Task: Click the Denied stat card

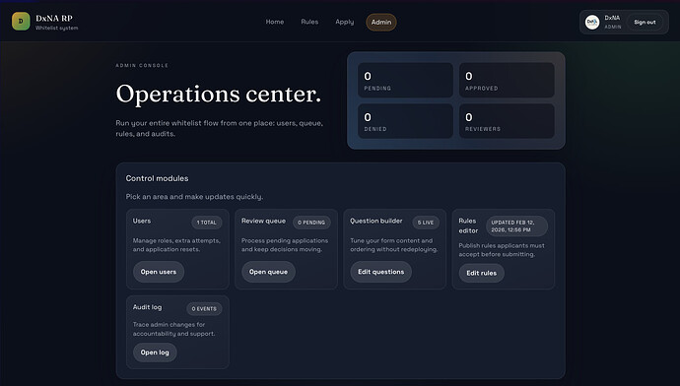Action: point(405,121)
